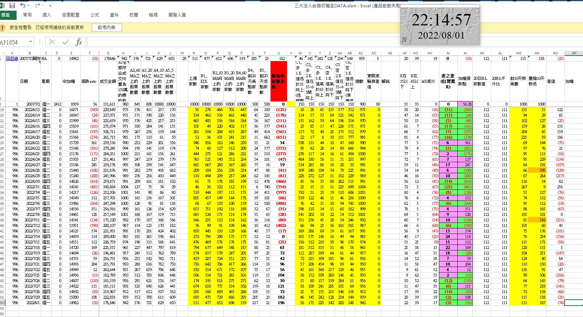Switch to the 插入 ribbon tab

pyautogui.click(x=47, y=15)
